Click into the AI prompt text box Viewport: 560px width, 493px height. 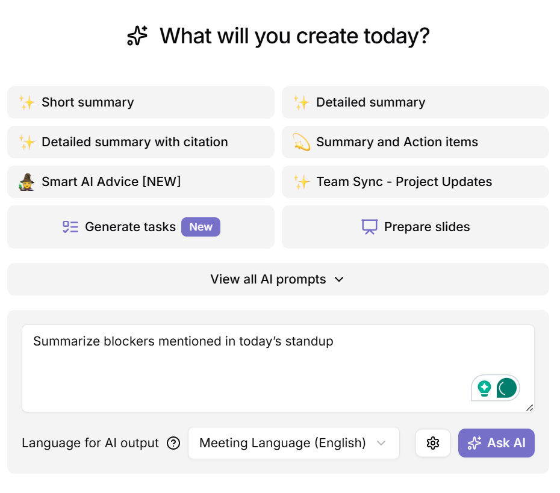coord(278,368)
